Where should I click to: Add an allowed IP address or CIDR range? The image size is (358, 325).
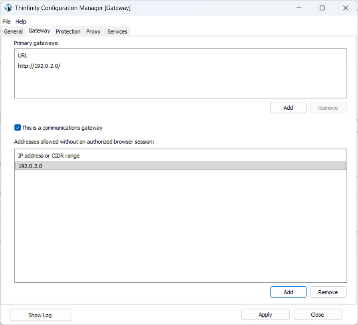click(289, 292)
